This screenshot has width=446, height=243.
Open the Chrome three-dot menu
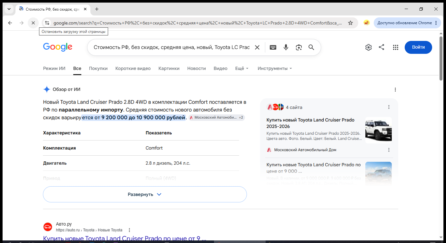[x=436, y=23]
